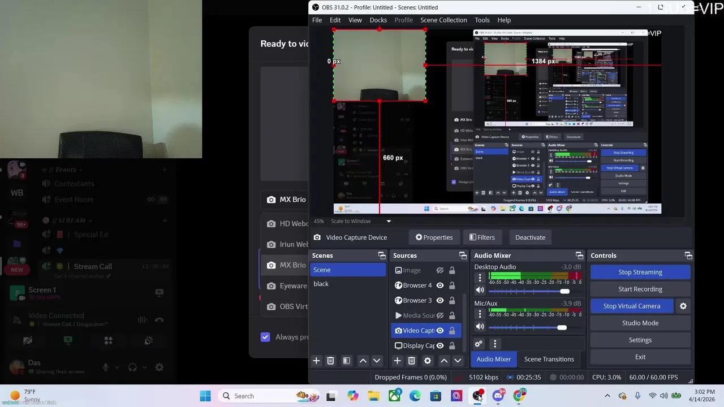Deafen with Discord headphones icon
This screenshot has height=407, width=724.
point(132,367)
